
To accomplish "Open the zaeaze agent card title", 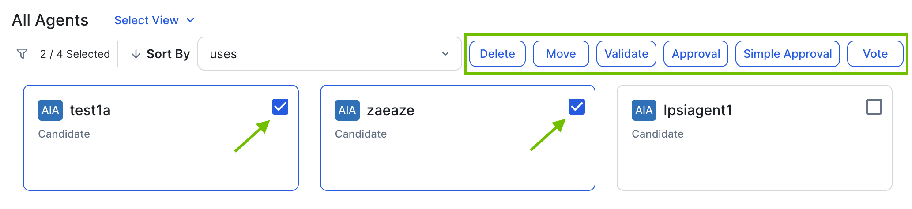I will 391,110.
